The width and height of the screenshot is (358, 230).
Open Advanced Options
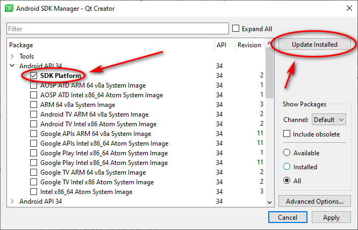pyautogui.click(x=314, y=202)
